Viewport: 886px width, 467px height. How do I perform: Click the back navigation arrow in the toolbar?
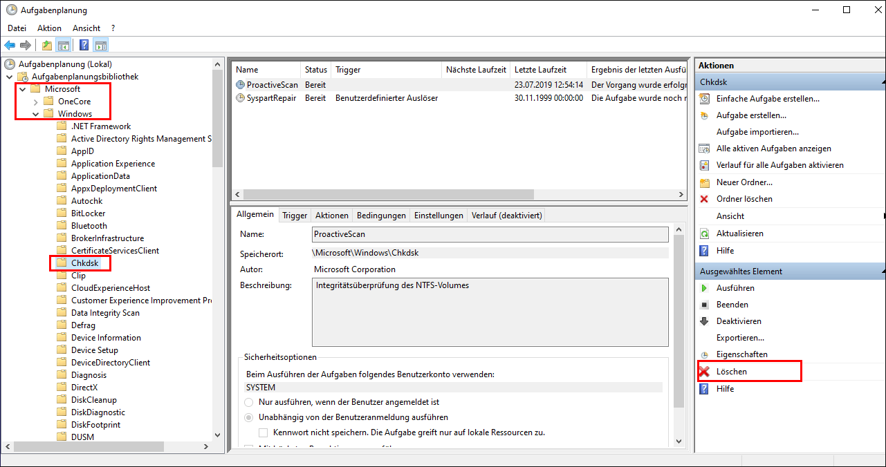point(10,44)
